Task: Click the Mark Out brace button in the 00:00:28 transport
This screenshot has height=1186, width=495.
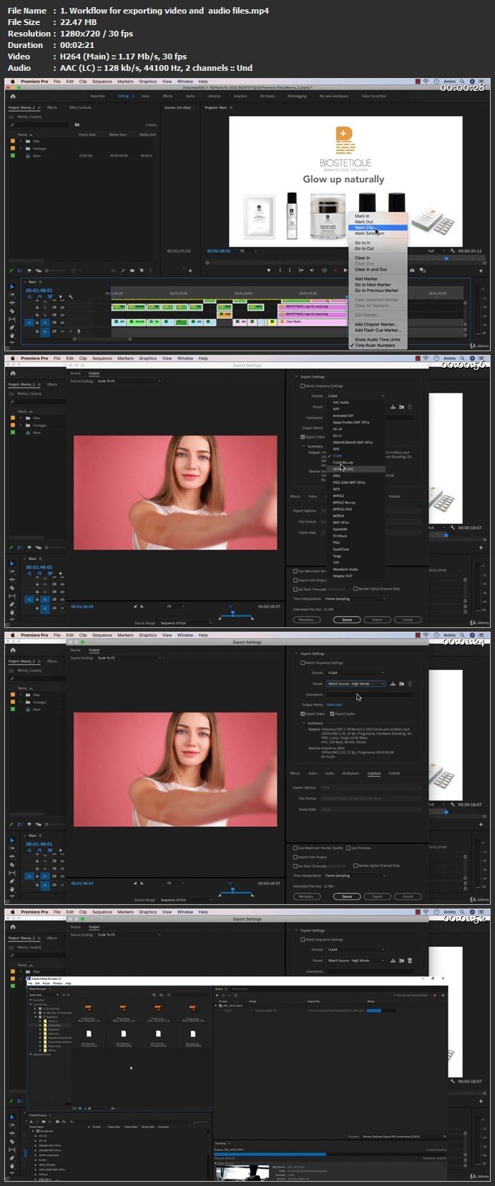Action: (x=290, y=270)
